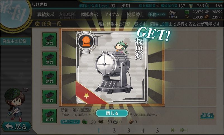The width and height of the screenshot is (224, 135).
Task: Click the last page arrow icon
Action: (x=184, y=130)
